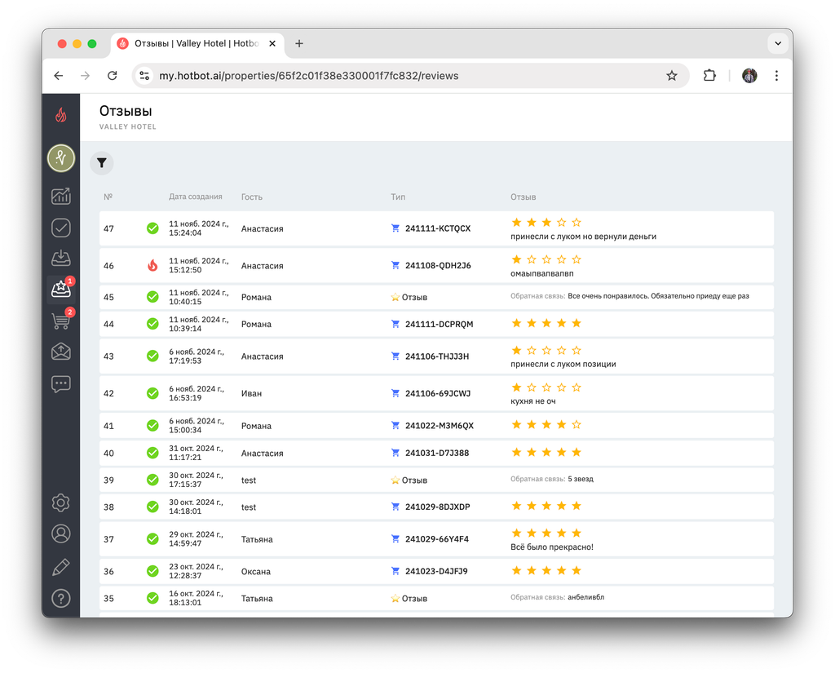Open the orders cart sidebar icon
The image size is (835, 673).
click(60, 321)
